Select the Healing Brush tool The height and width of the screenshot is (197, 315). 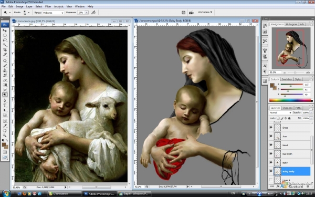pos(5,61)
